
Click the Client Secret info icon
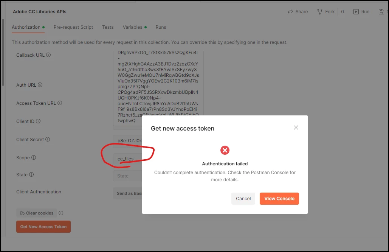pyautogui.click(x=48, y=139)
